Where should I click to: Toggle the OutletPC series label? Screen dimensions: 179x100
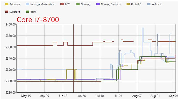tap(136, 4)
